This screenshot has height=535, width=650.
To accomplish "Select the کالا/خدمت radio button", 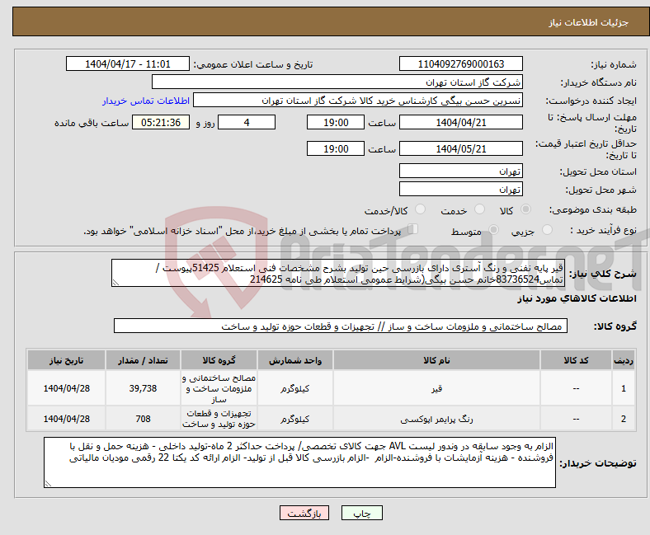I will [x=421, y=209].
